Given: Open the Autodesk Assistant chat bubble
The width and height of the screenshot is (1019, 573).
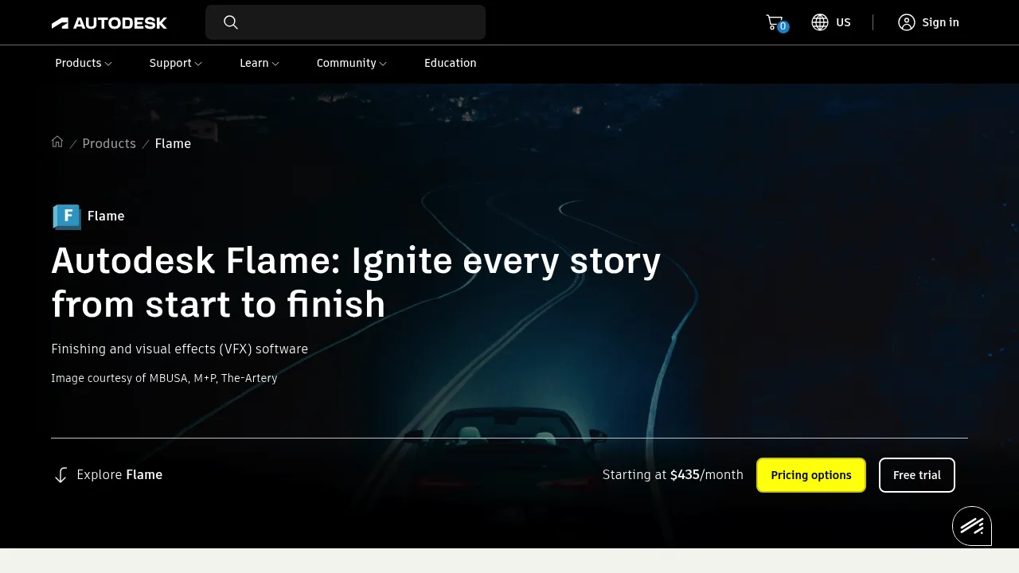Looking at the screenshot, I should click(x=972, y=526).
